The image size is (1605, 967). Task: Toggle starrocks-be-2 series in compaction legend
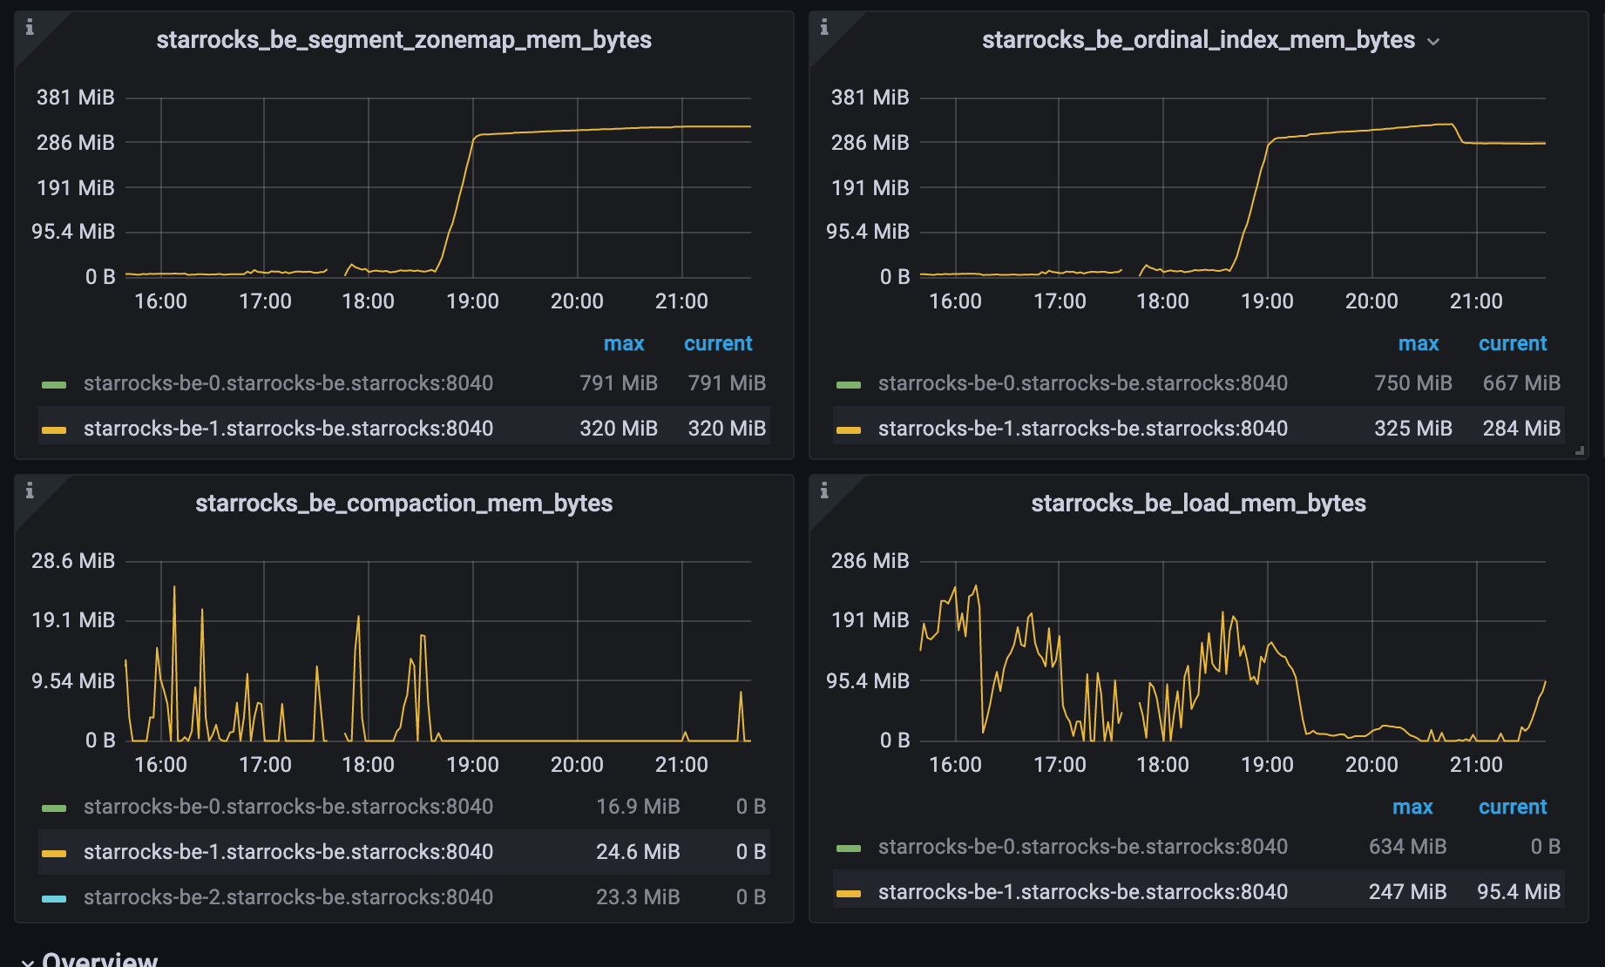[x=288, y=897]
